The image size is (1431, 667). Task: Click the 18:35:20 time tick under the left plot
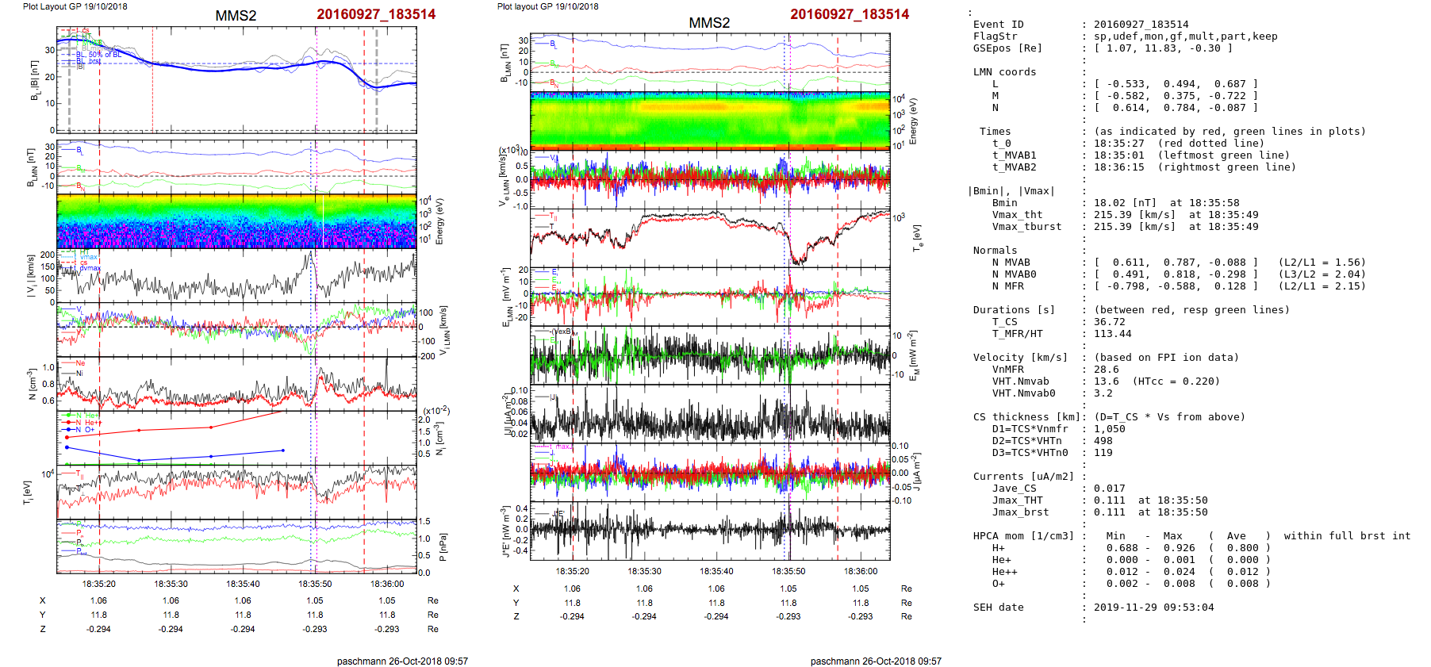(x=99, y=584)
